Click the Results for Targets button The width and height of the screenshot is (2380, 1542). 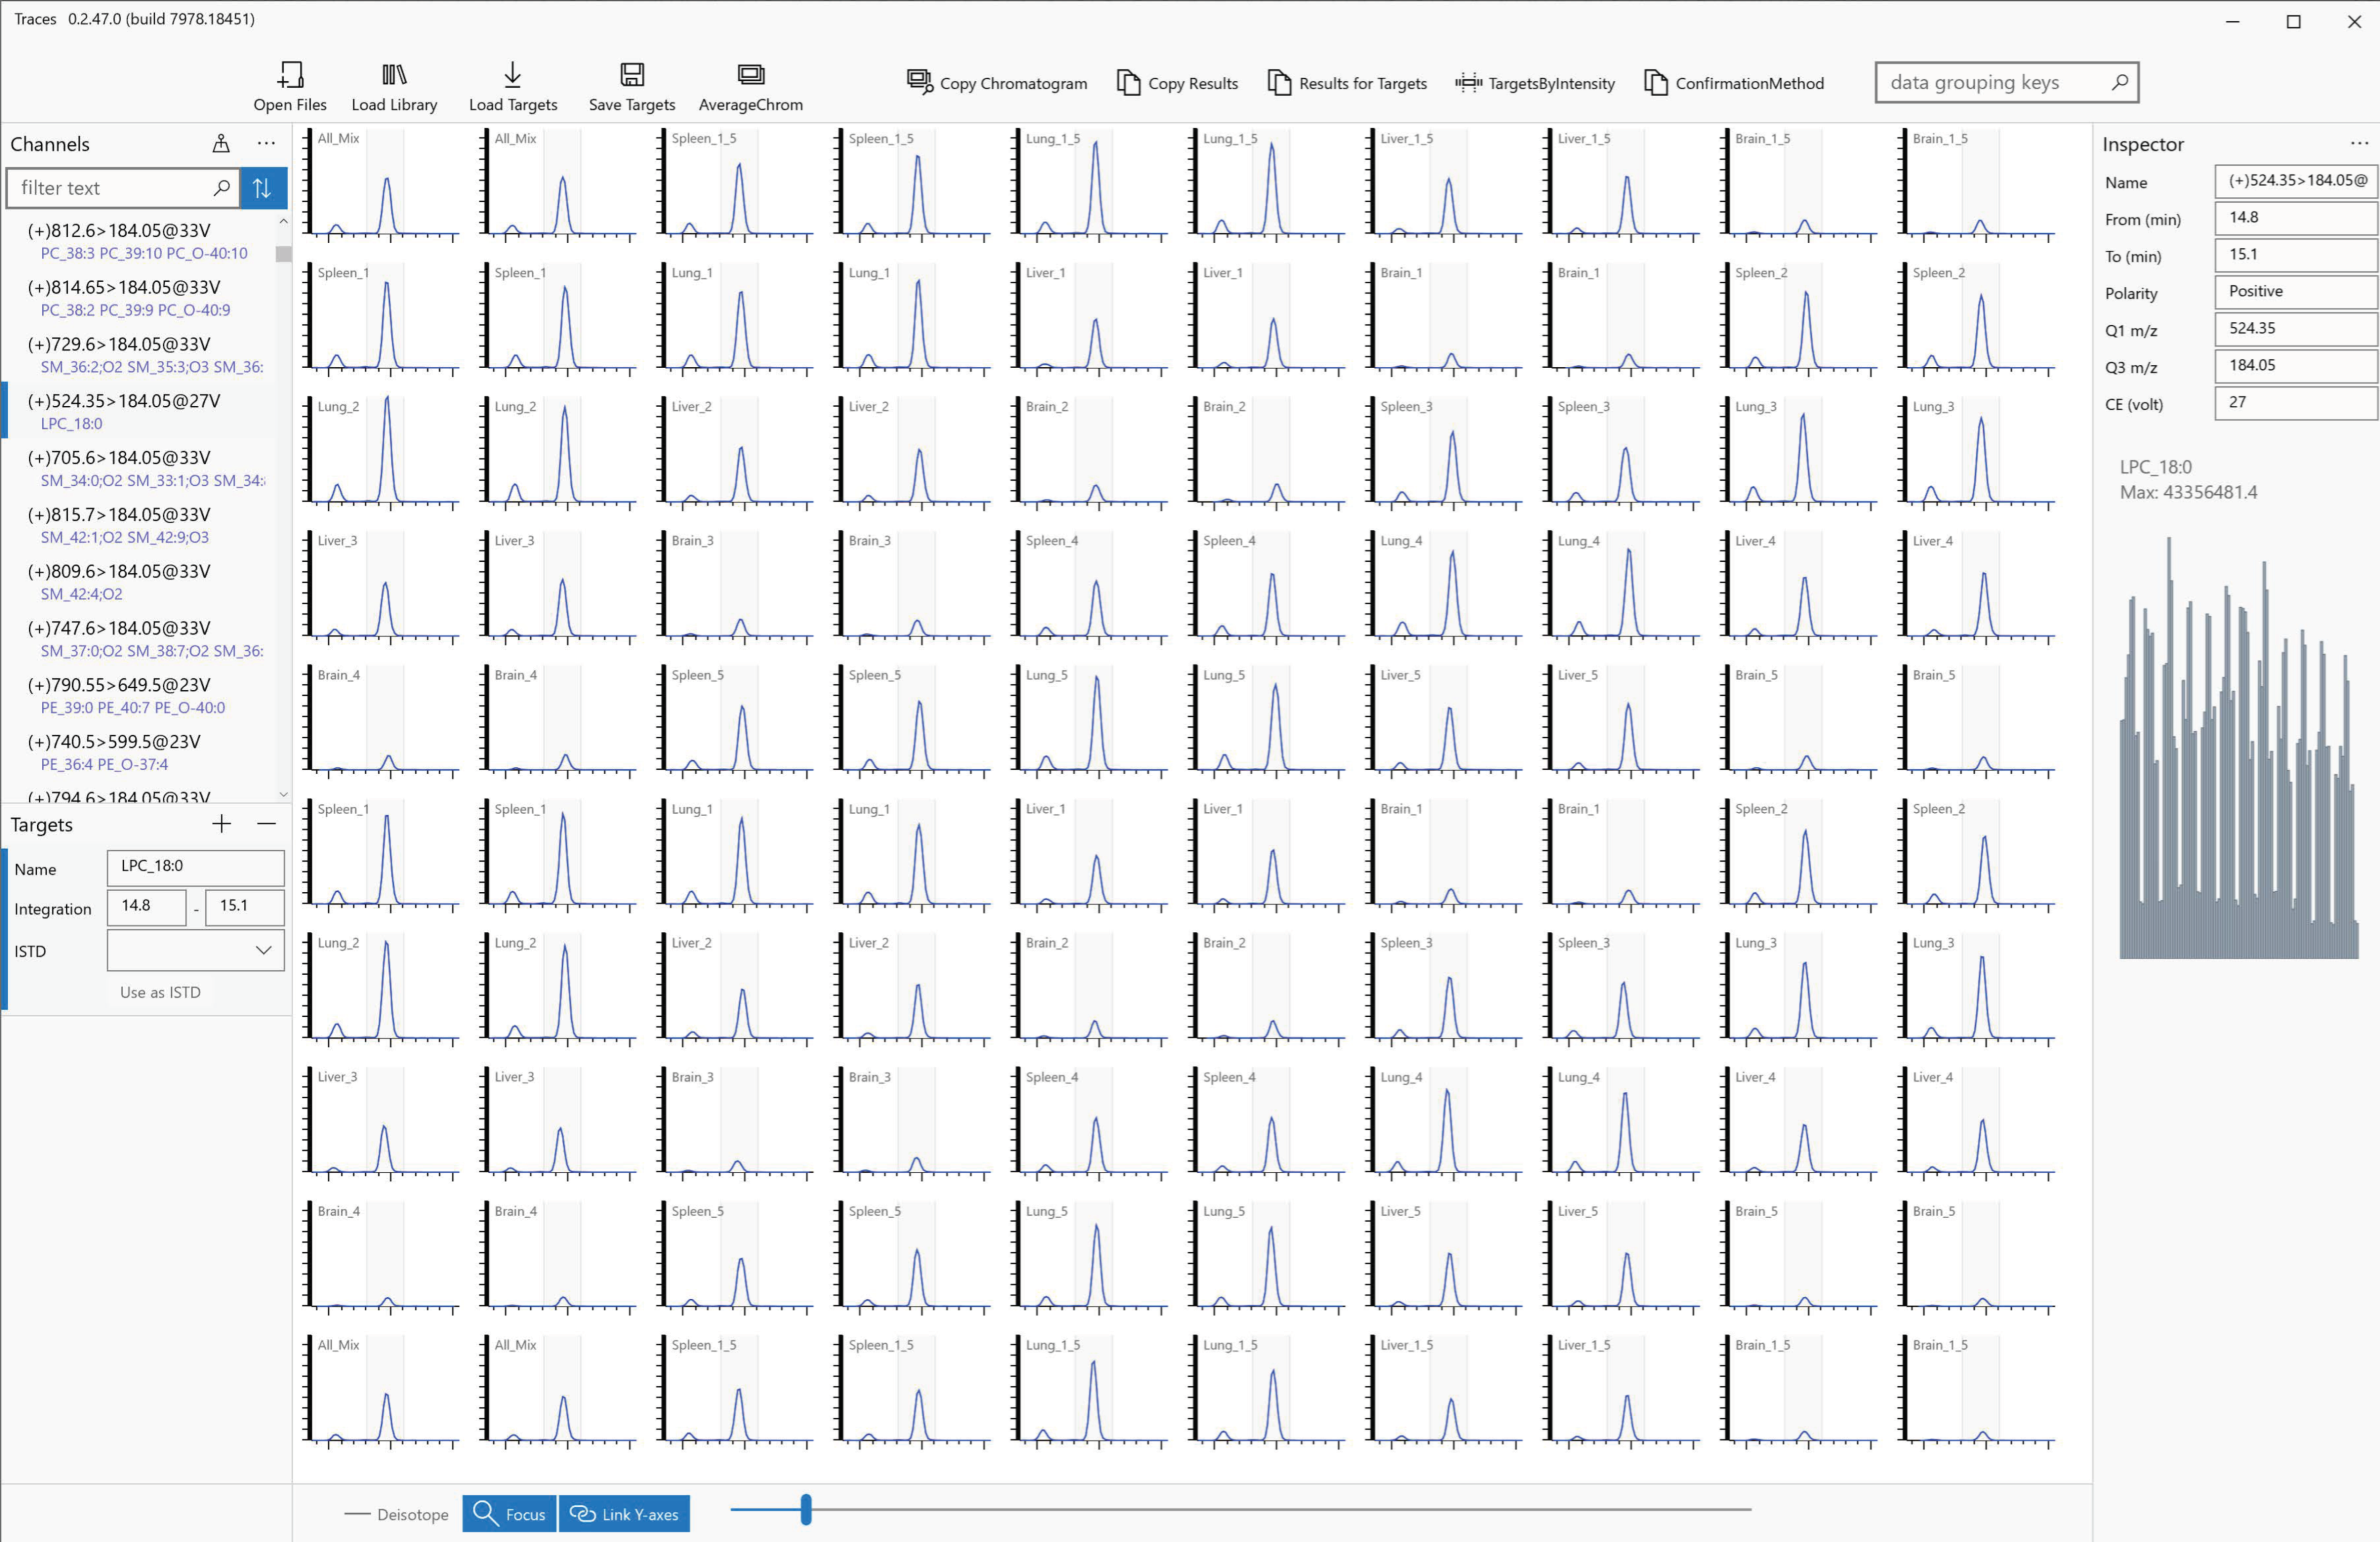coord(1347,83)
